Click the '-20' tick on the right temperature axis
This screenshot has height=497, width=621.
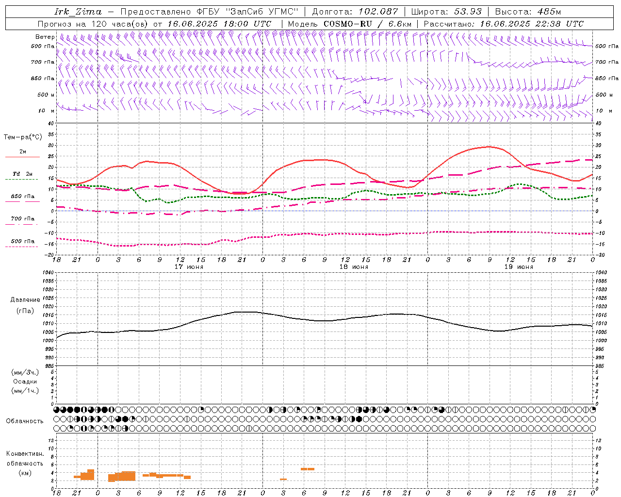pos(599,255)
